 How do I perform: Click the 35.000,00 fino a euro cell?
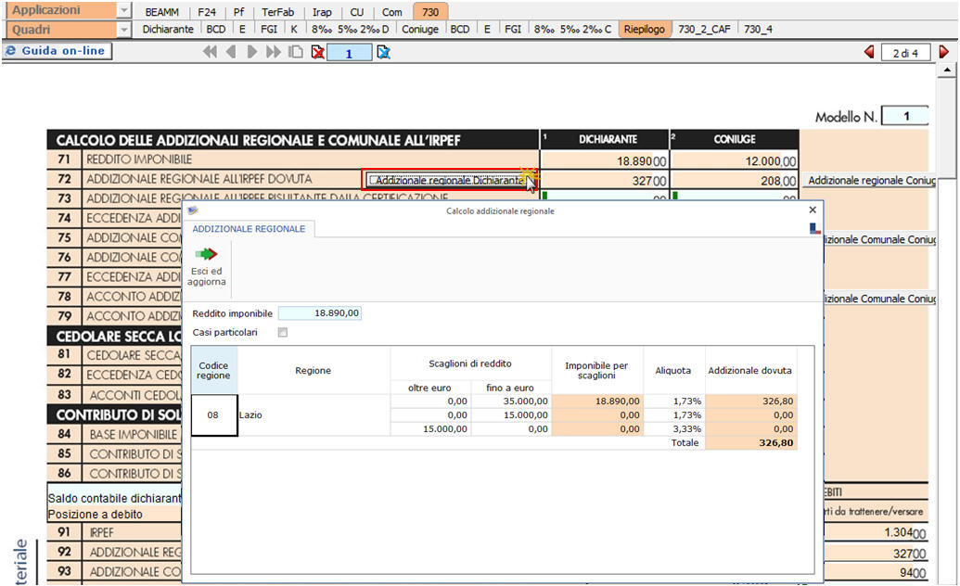[511, 401]
